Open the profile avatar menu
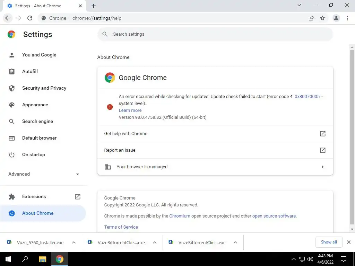 336,18
